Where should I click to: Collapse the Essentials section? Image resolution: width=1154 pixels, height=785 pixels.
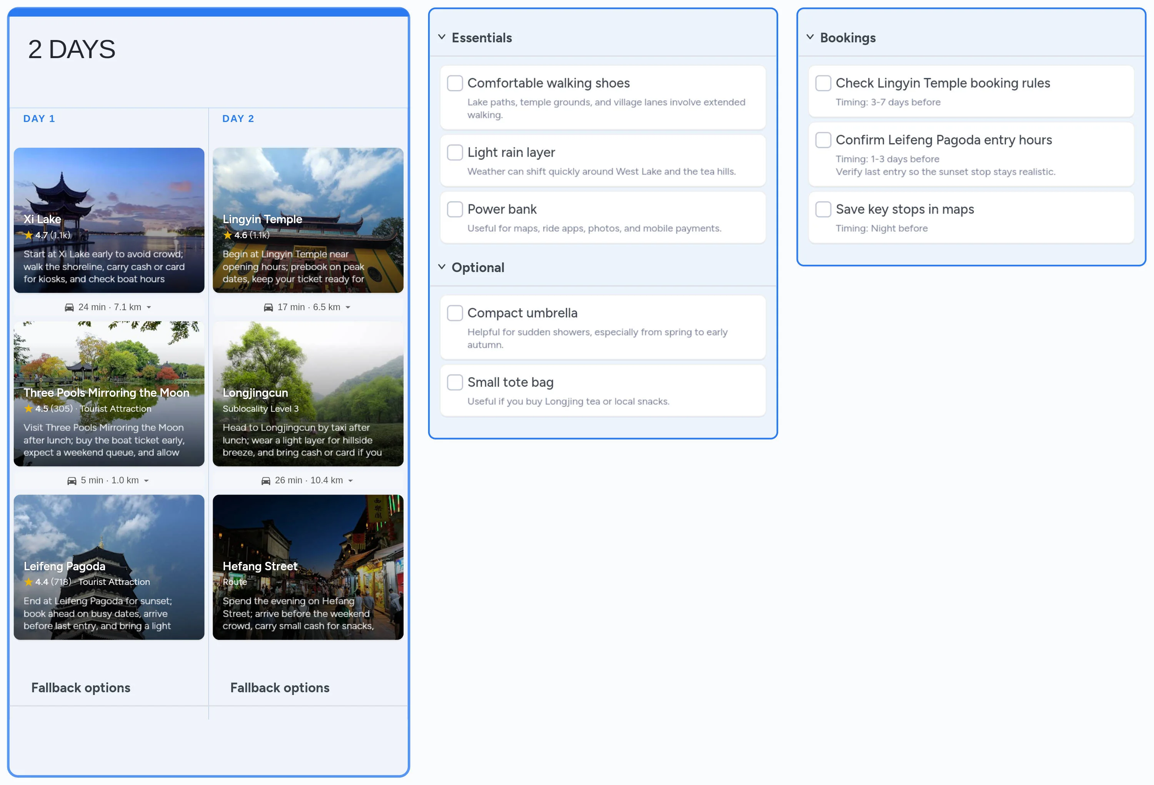442,37
